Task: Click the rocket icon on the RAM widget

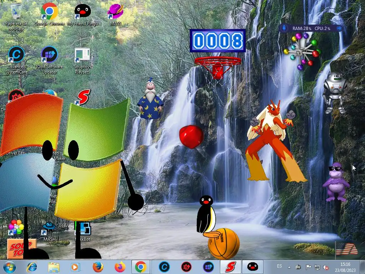Action: click(x=284, y=28)
